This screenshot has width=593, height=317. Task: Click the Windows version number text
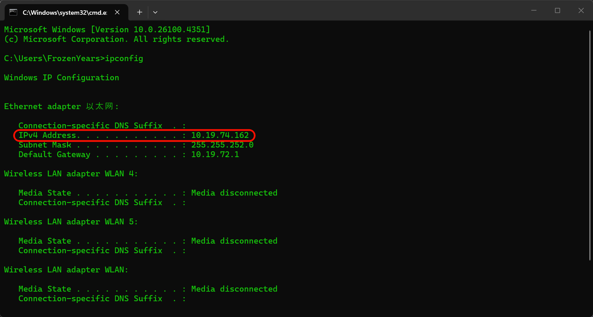click(x=171, y=30)
